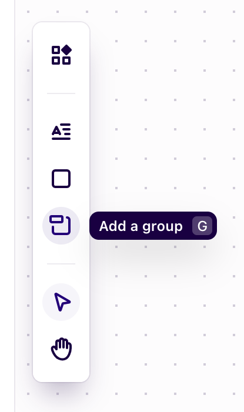Viewport: 244px width, 412px height.
Task: Click the G shortcut key badge
Action: pos(202,226)
